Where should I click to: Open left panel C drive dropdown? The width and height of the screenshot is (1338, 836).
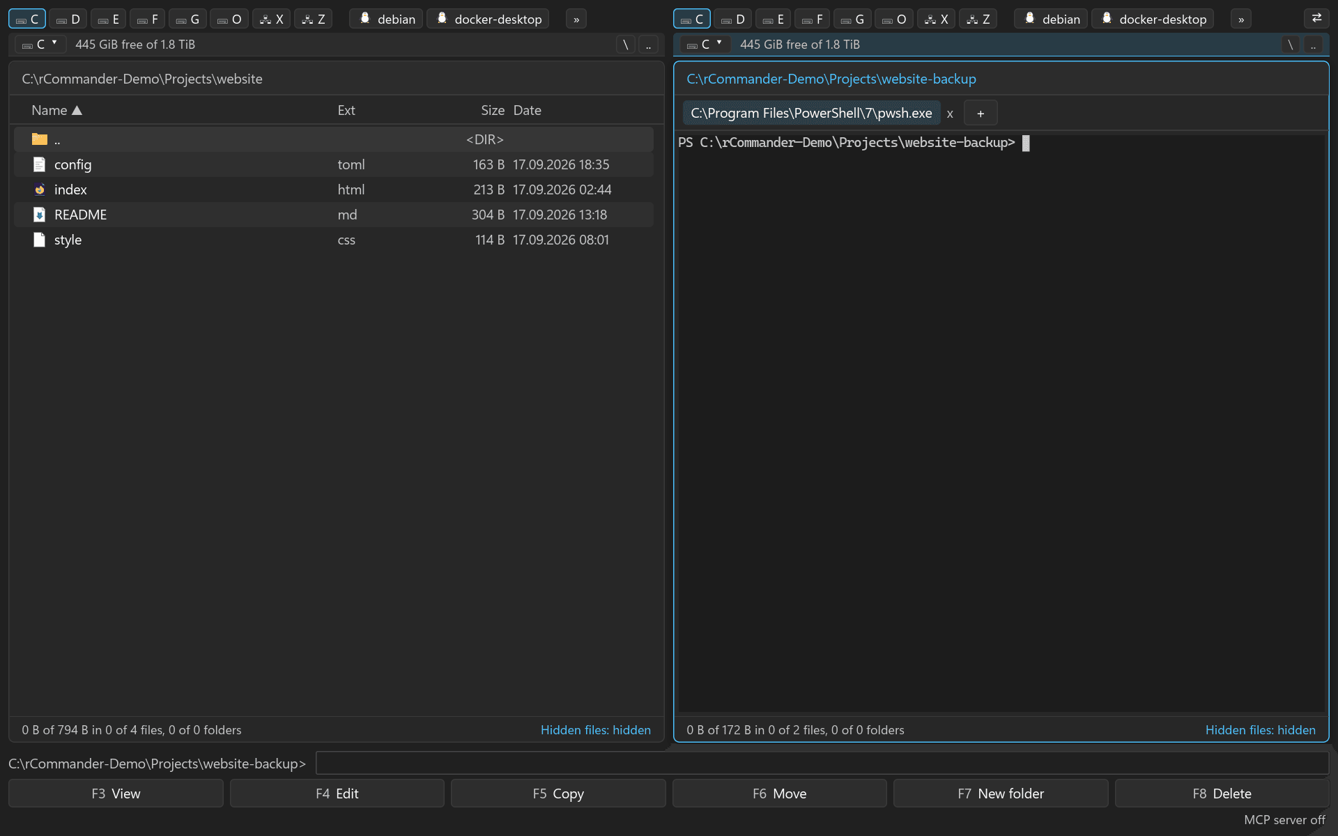pyautogui.click(x=40, y=45)
